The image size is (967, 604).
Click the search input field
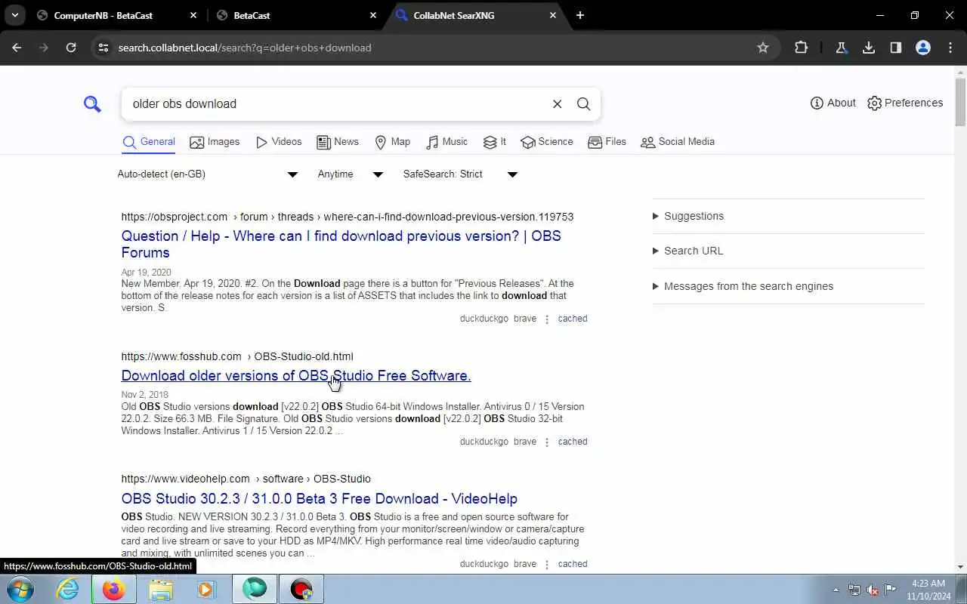tap(336, 104)
